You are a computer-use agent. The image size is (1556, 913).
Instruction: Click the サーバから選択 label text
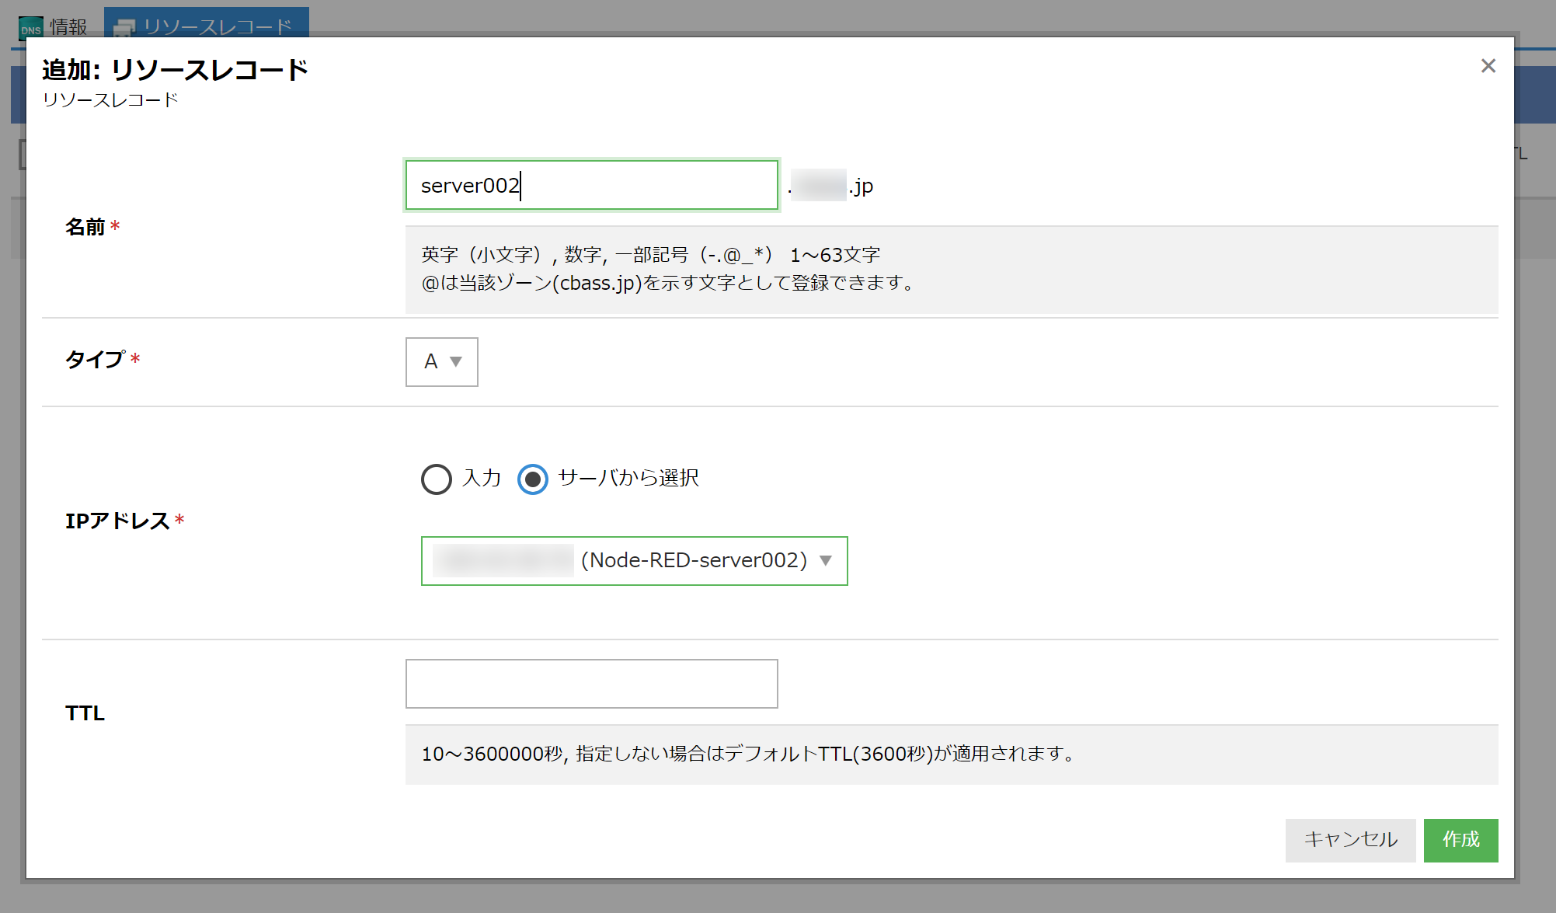tap(628, 478)
